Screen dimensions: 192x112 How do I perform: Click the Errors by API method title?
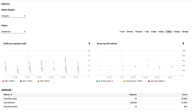(107, 44)
